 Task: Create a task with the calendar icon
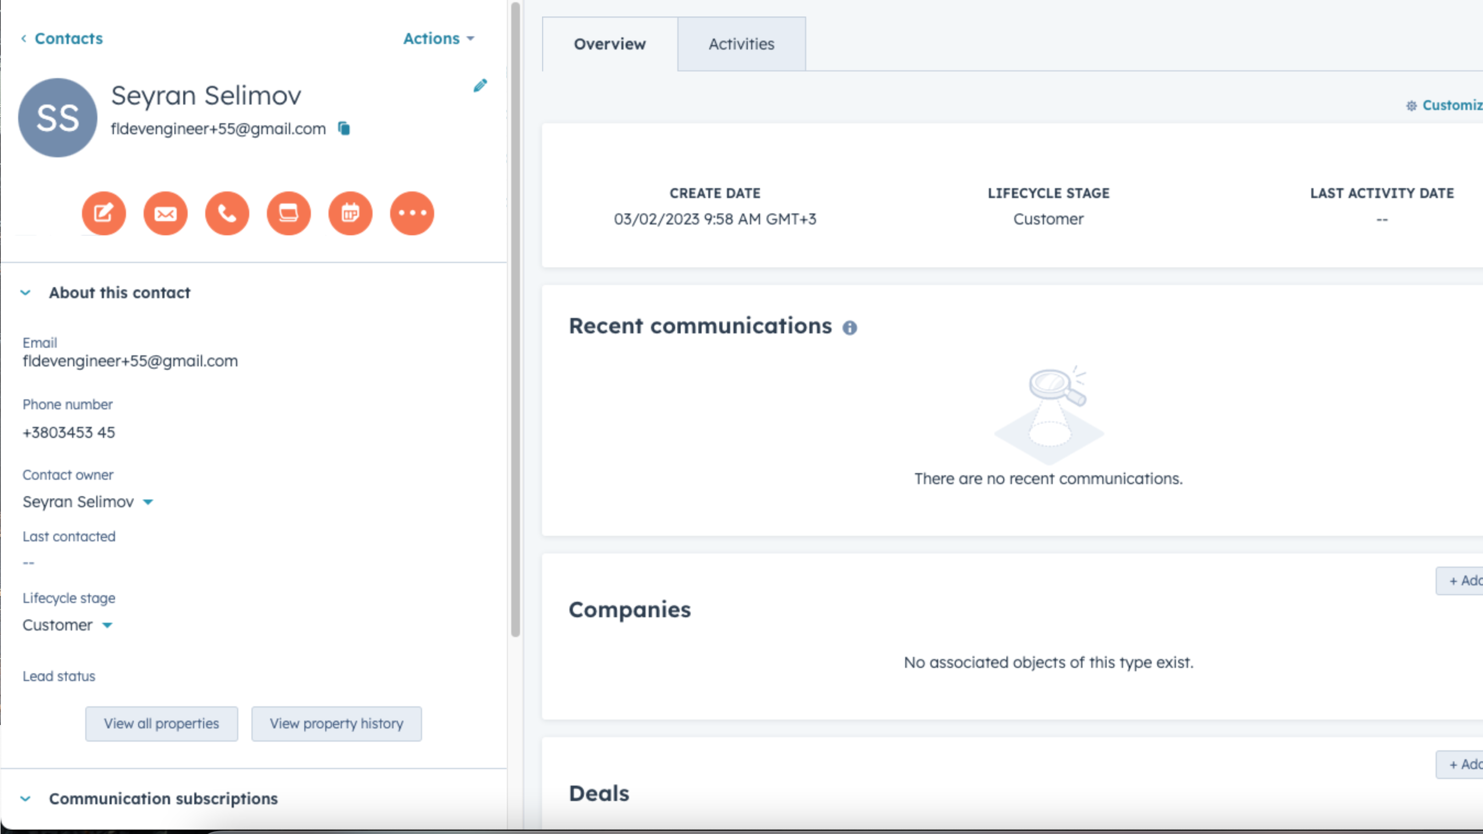[350, 213]
